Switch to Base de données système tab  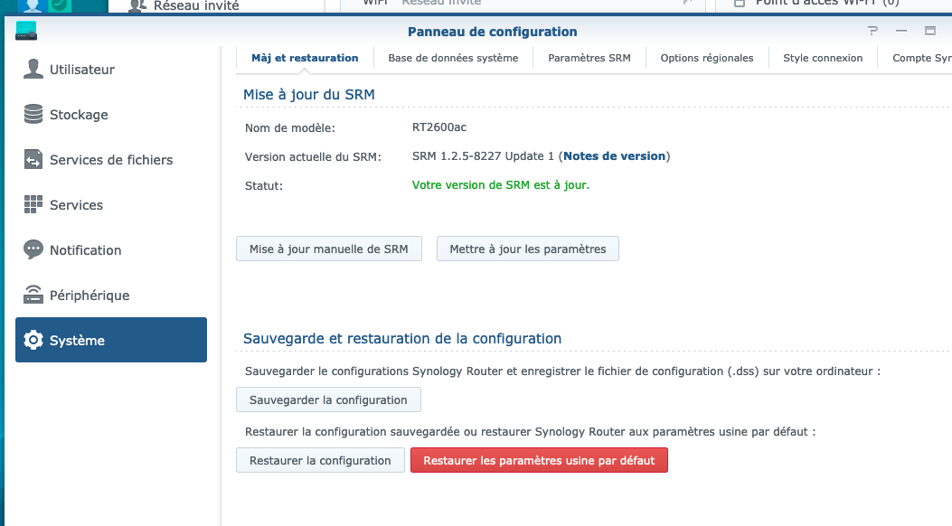453,58
